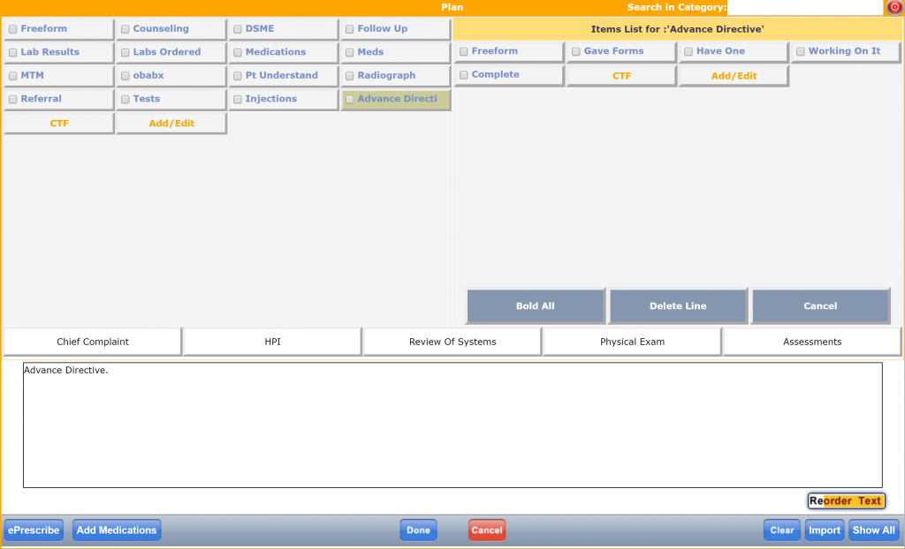Select the Follow Up checkbox
This screenshot has width=905, height=549.
pos(350,29)
